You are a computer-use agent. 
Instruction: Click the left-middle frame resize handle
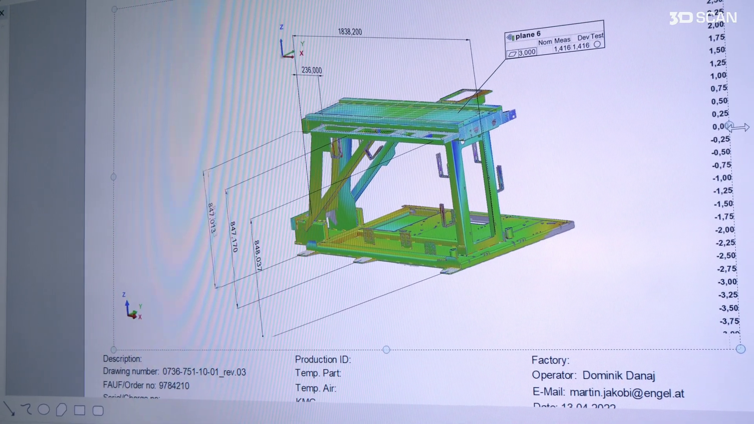[113, 177]
